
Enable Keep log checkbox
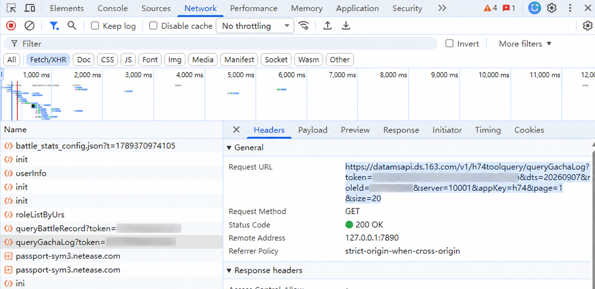pyautogui.click(x=95, y=25)
